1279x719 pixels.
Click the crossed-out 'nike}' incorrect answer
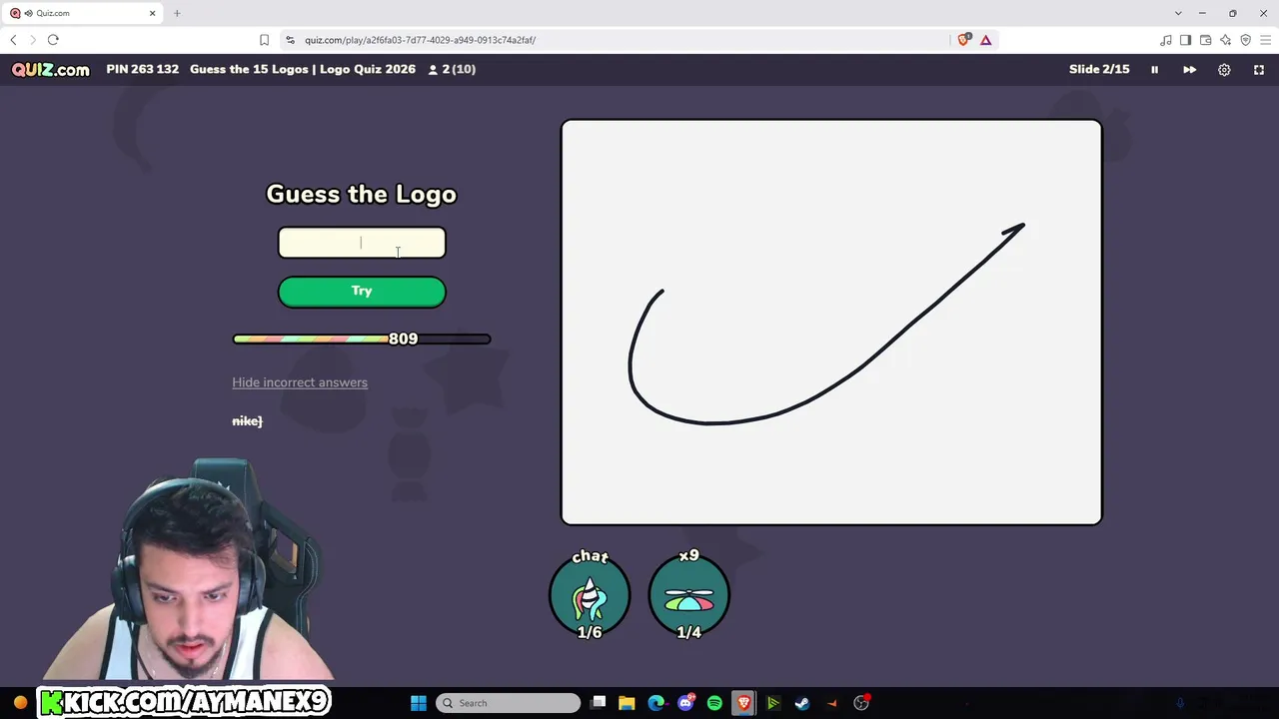coord(247,421)
